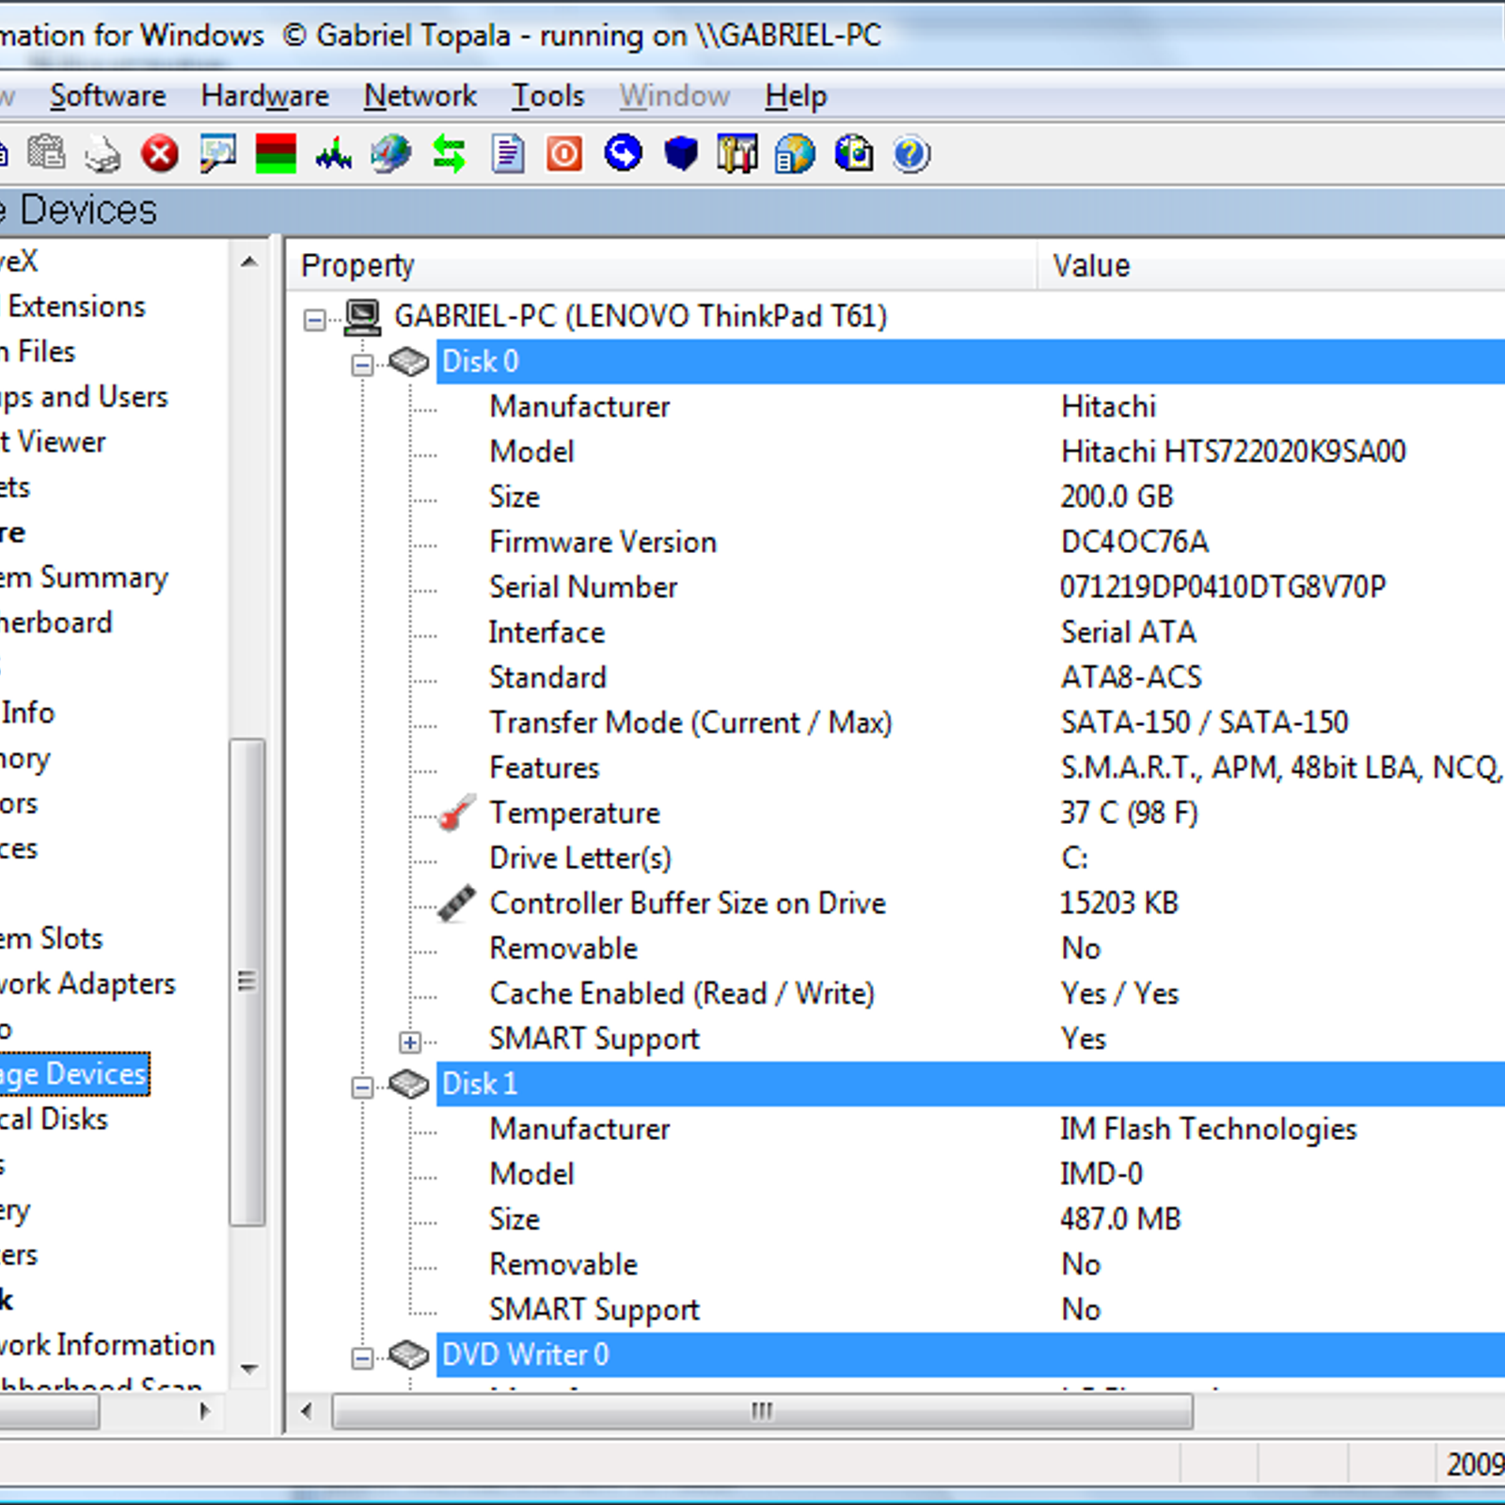Click the Disk 0 drive icon
This screenshot has height=1505, width=1505.
409,361
